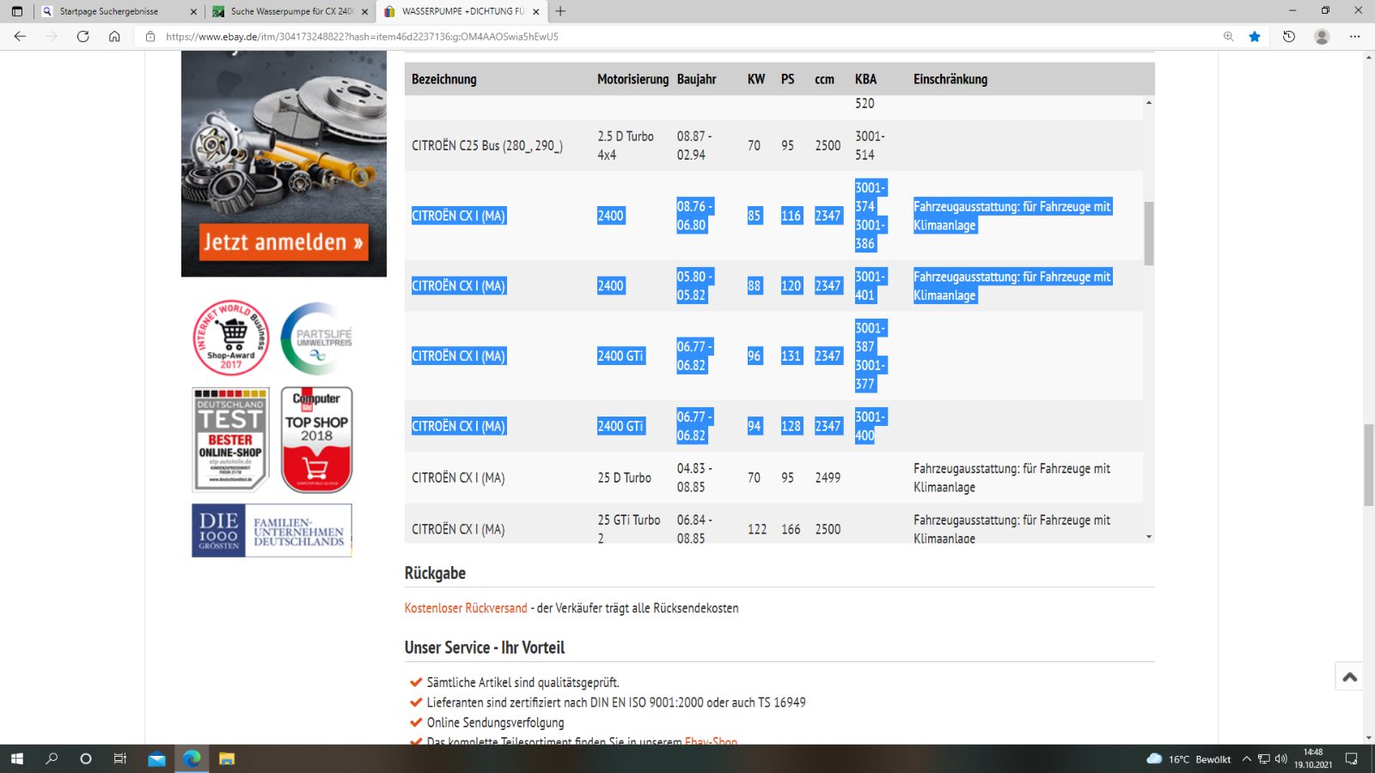Open Windows taskbar search
Image resolution: width=1375 pixels, height=773 pixels.
point(52,758)
